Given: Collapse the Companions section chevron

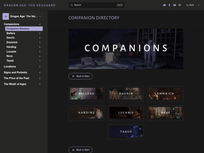Looking at the screenshot, I should [40, 24].
